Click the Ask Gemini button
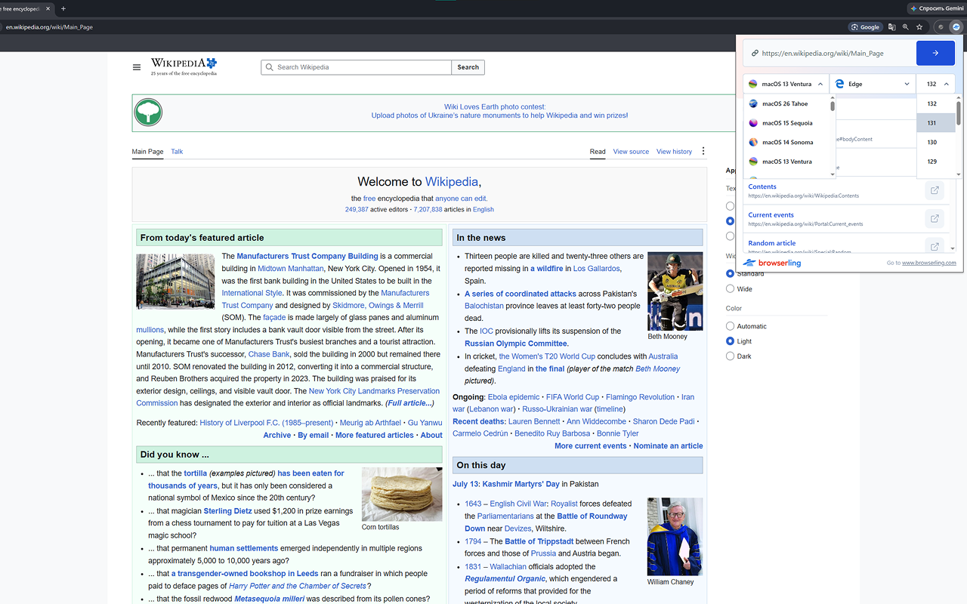This screenshot has width=967, height=604. (937, 8)
